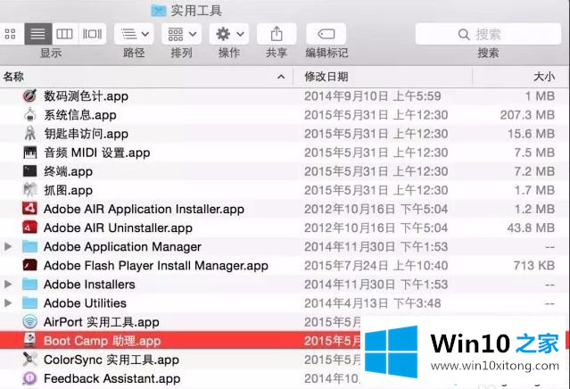Select 抓图.app Grab icon
The width and height of the screenshot is (570, 389).
pyautogui.click(x=29, y=190)
